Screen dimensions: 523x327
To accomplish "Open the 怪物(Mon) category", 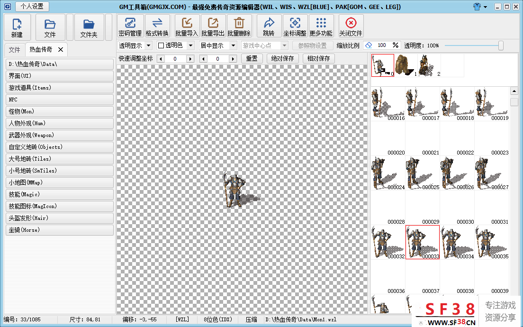I will point(60,111).
